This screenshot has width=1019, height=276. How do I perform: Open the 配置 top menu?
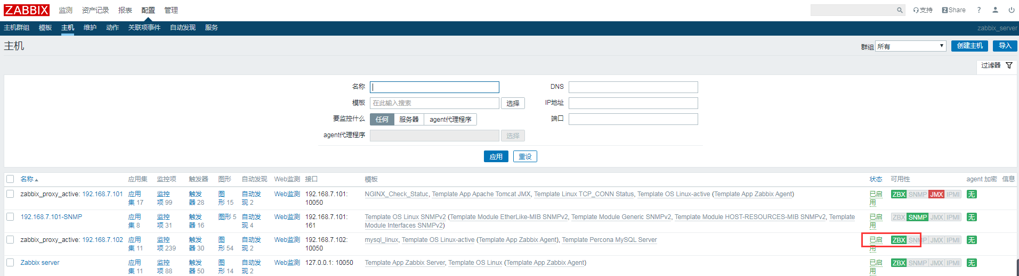point(148,10)
